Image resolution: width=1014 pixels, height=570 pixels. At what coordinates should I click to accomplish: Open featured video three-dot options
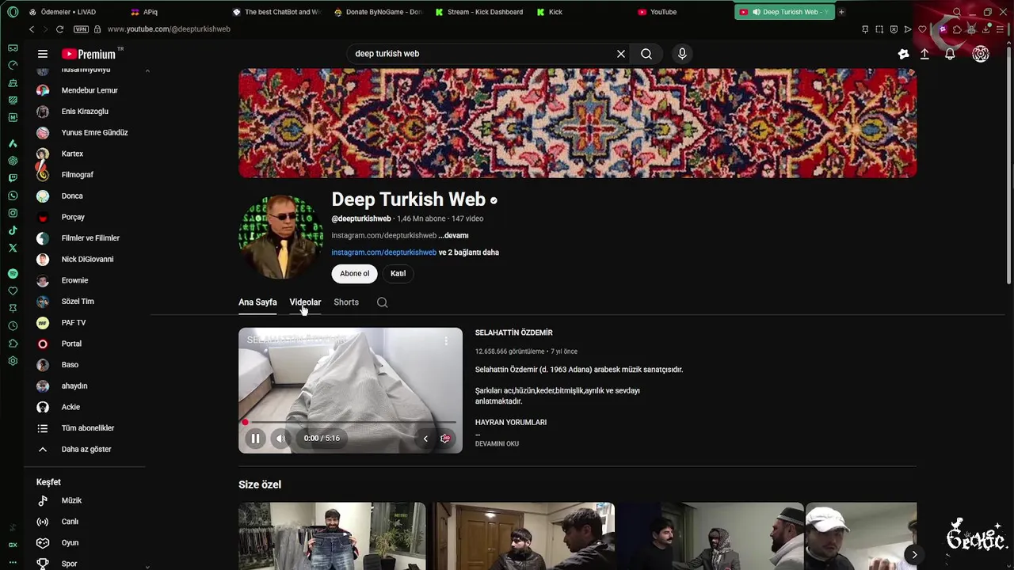[446, 341]
